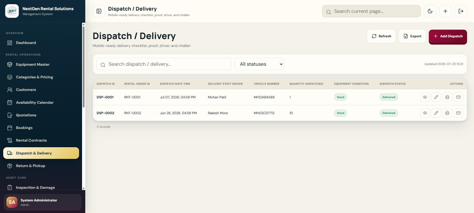
Task: Click vehicle number MH02CD7712
Action: point(264,113)
